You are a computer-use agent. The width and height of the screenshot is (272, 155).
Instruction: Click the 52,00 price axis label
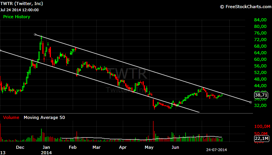pyautogui.click(x=260, y=72)
